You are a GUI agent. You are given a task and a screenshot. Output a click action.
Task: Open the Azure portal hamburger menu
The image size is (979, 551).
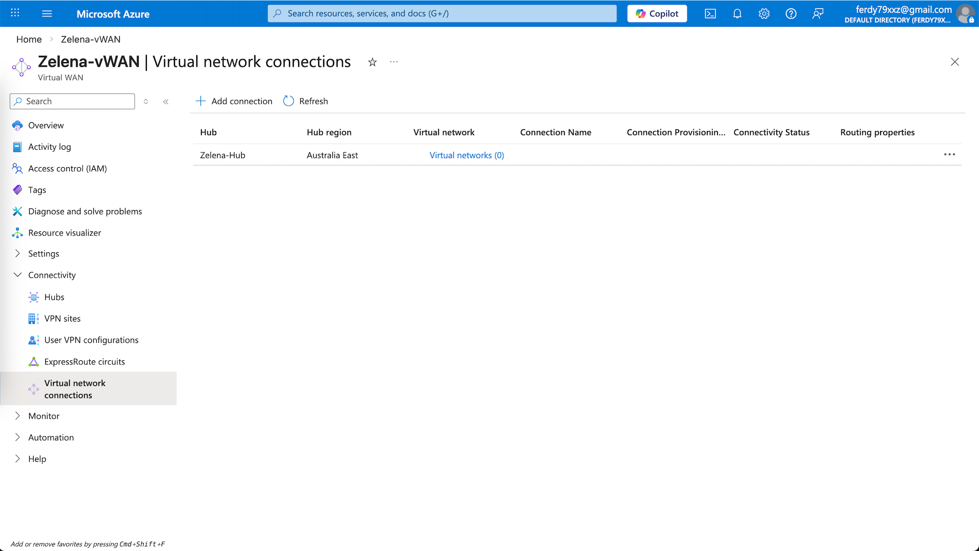pyautogui.click(x=47, y=14)
